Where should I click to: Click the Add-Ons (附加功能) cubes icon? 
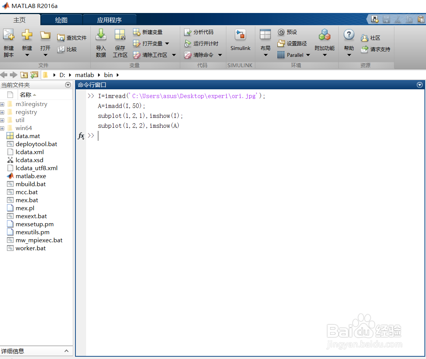324,35
